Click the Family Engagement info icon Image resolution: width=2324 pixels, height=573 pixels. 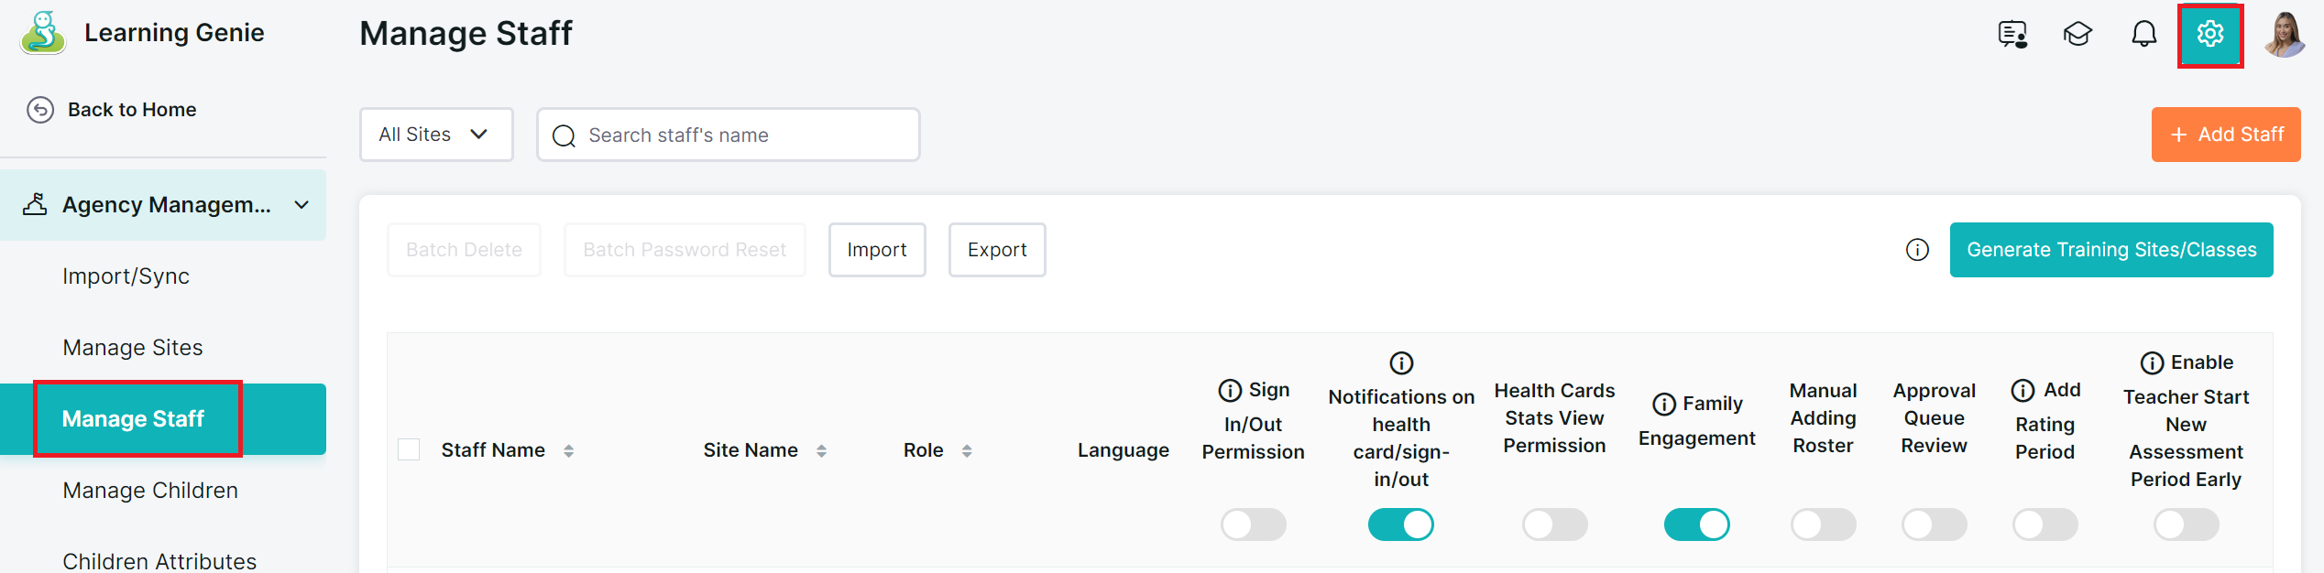[1663, 405]
